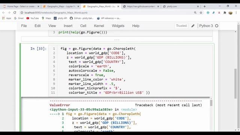Click the pencil edit icon beside Trusted

(x=193, y=26)
